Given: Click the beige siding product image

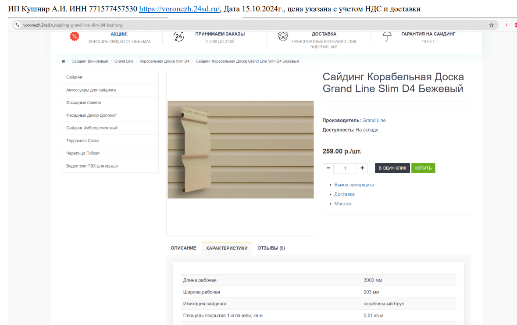Looking at the screenshot, I should point(241,150).
